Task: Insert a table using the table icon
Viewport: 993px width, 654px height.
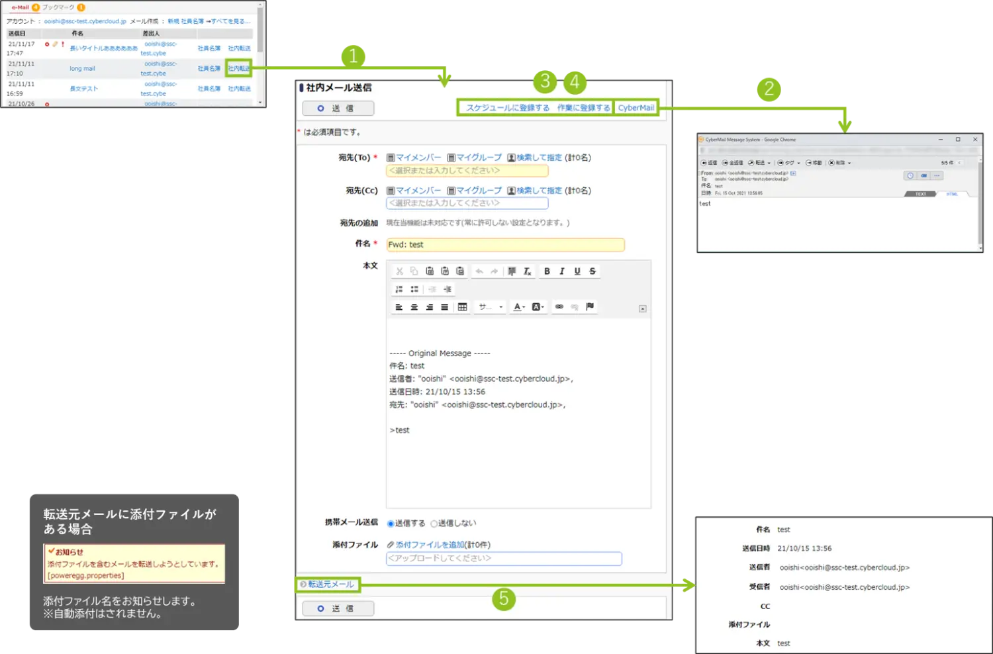Action: [462, 307]
